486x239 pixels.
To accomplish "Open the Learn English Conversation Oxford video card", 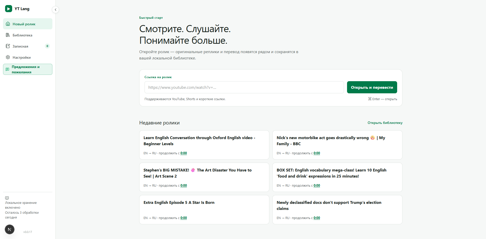I will point(204,145).
